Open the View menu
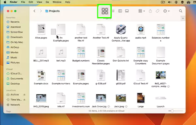196x125 pixels. [x=39, y=2]
